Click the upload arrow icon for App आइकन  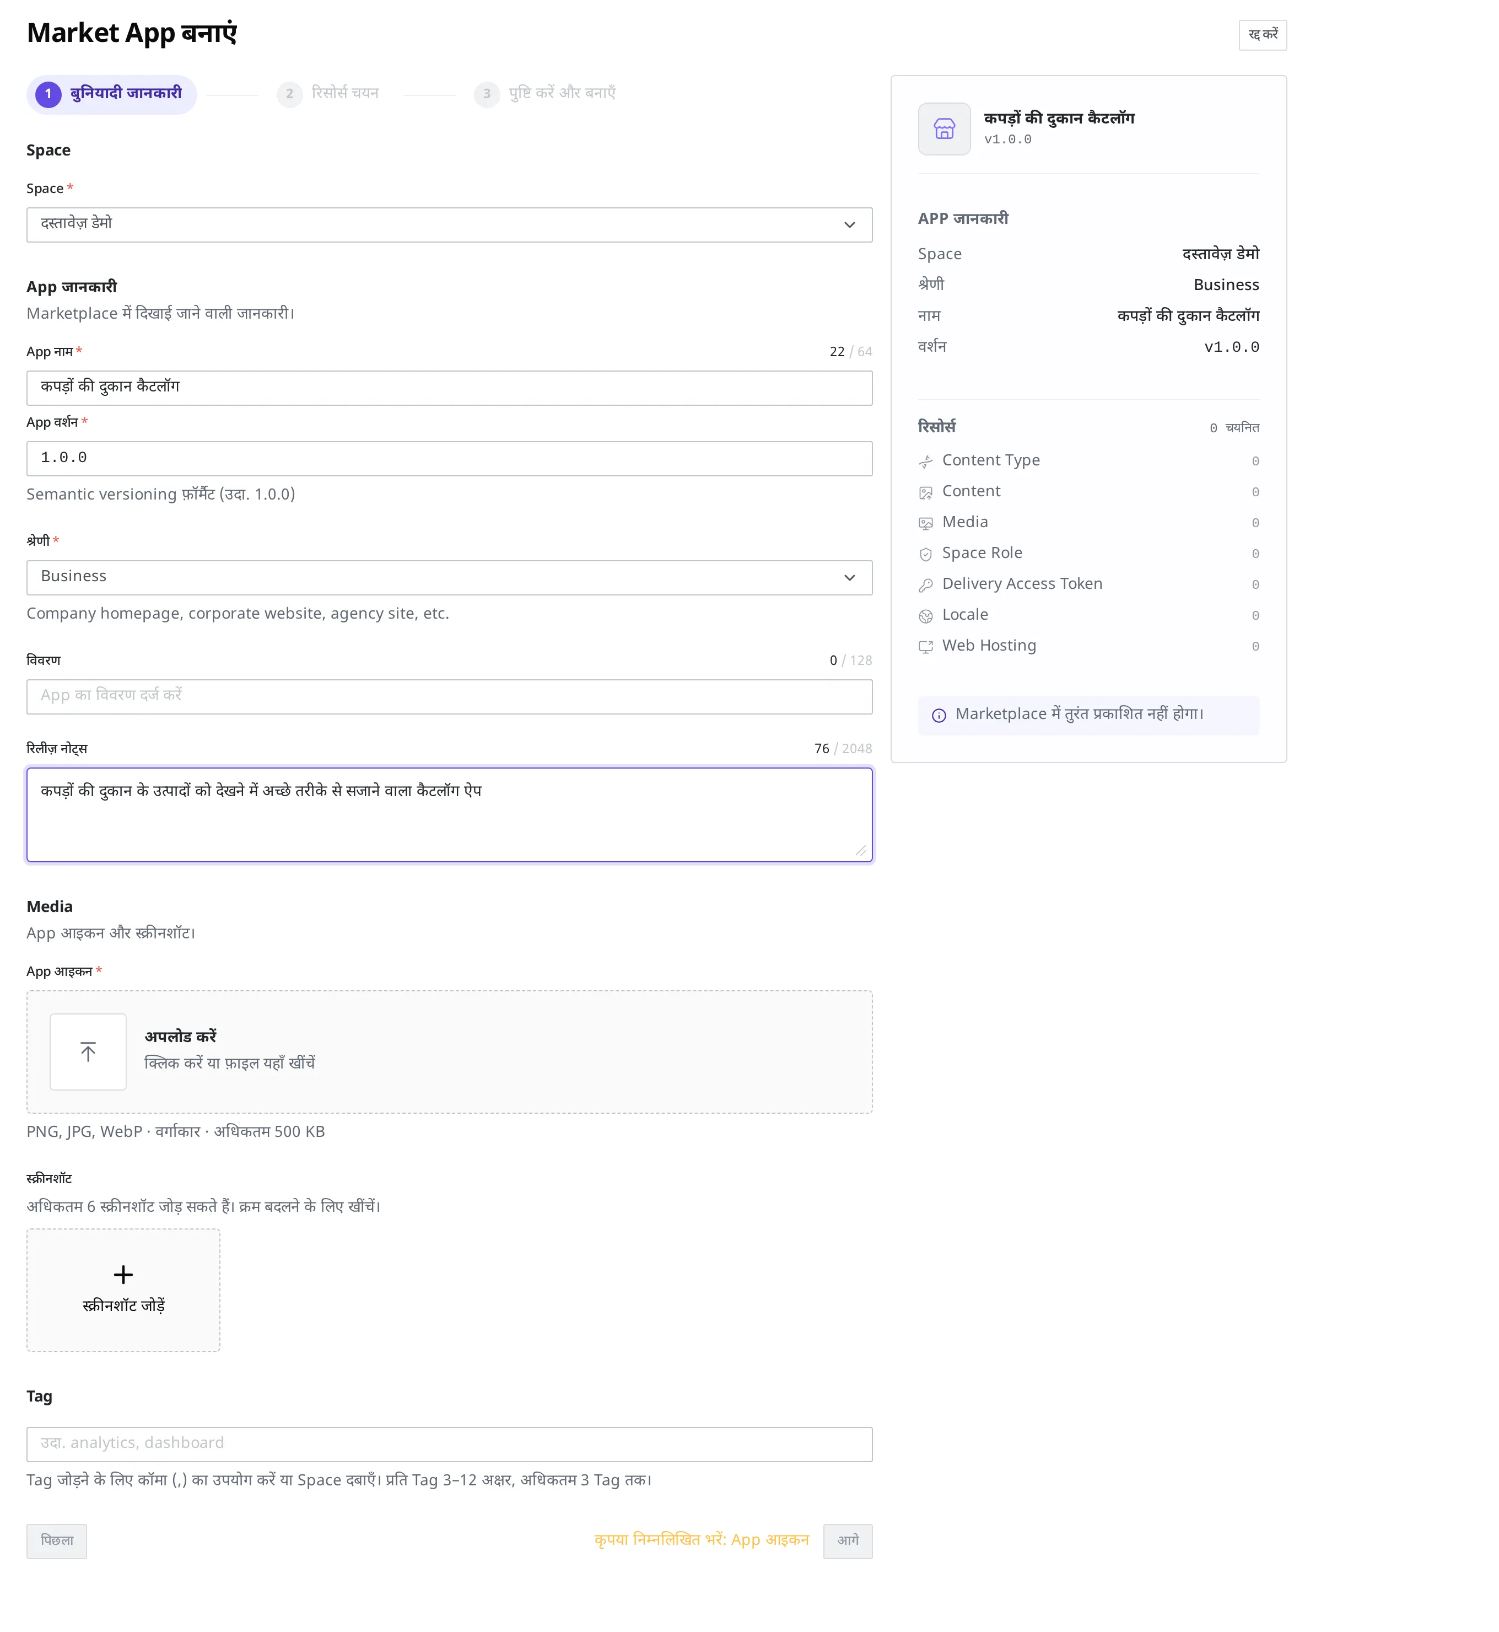pyautogui.click(x=88, y=1052)
